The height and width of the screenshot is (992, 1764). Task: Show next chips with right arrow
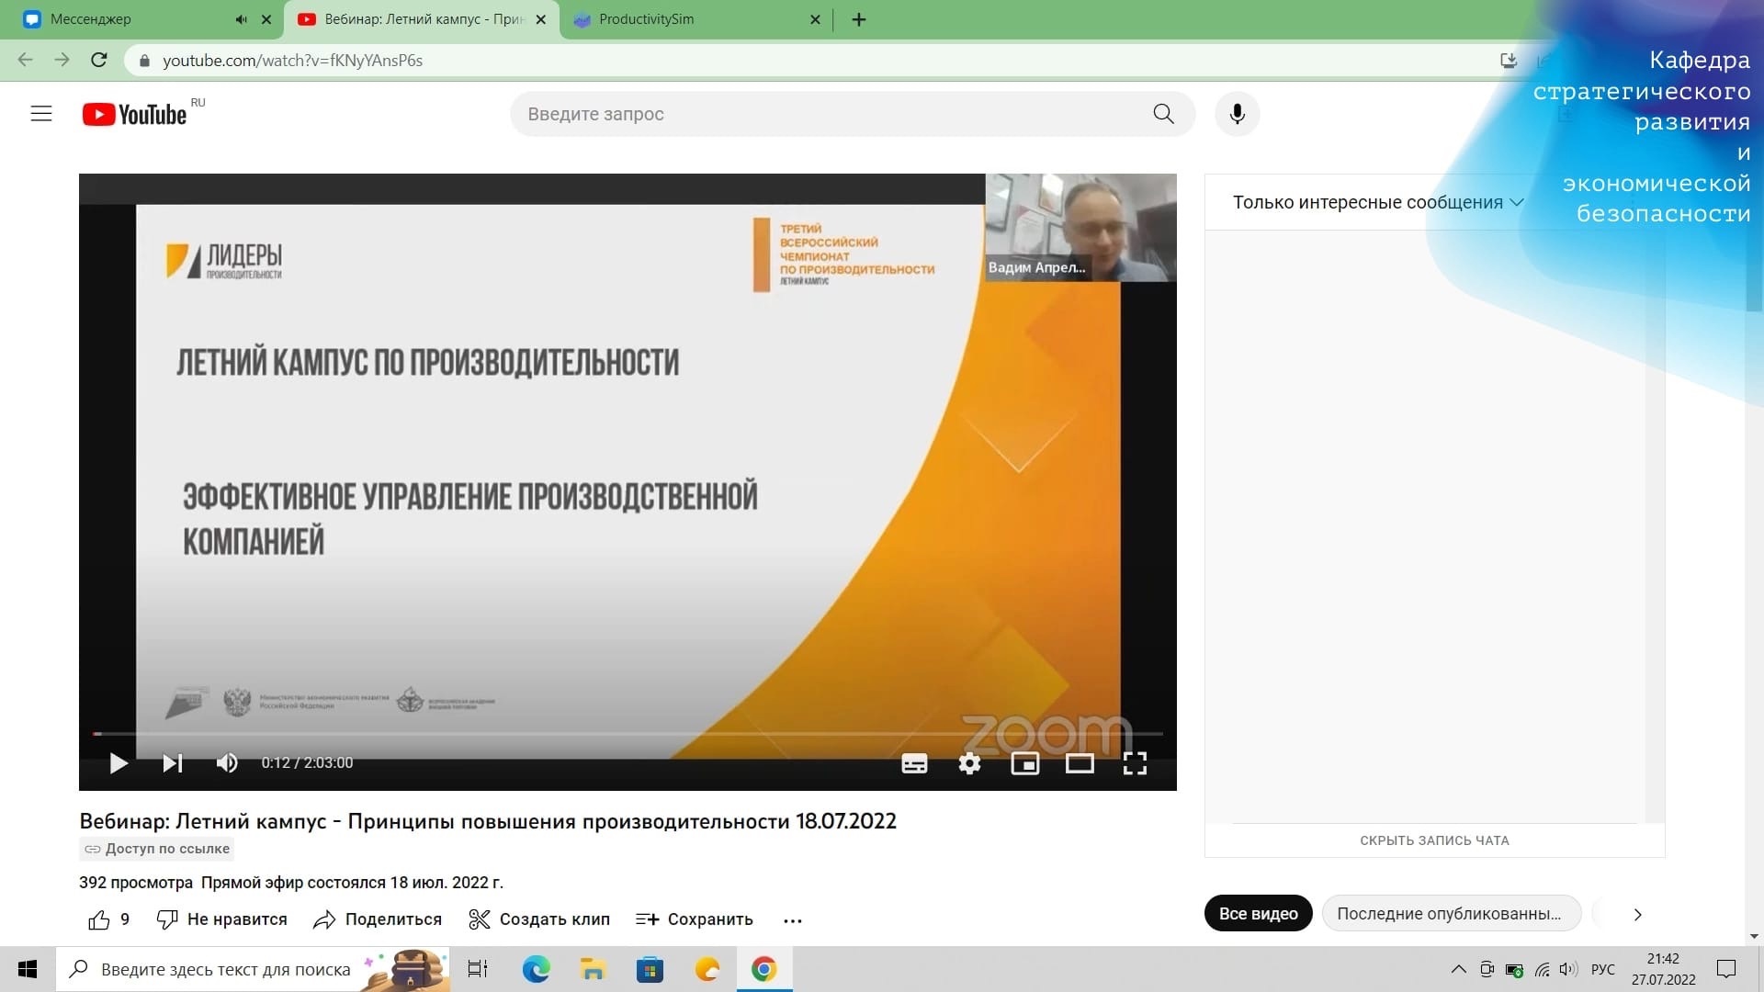(1637, 915)
